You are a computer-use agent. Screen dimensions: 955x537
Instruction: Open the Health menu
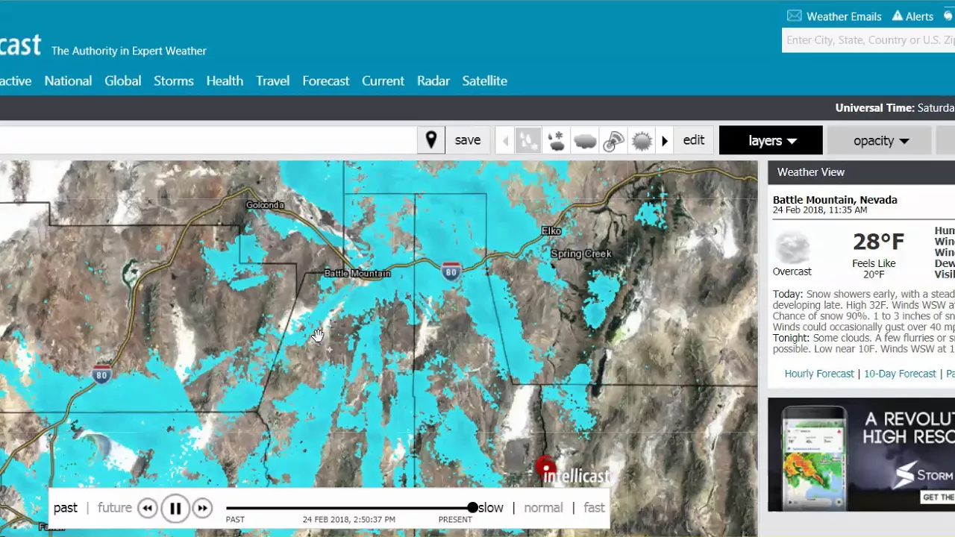[225, 81]
